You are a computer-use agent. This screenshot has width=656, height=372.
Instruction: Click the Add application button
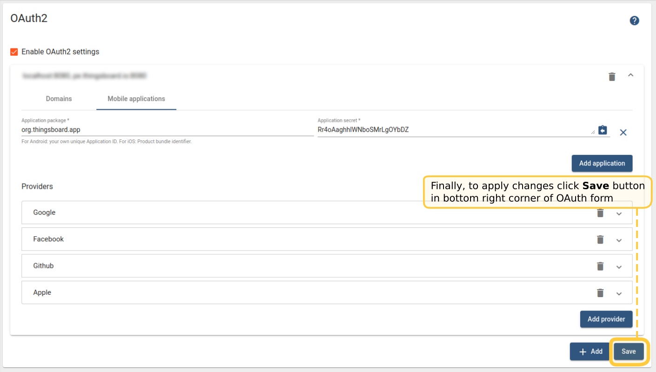[x=602, y=163]
